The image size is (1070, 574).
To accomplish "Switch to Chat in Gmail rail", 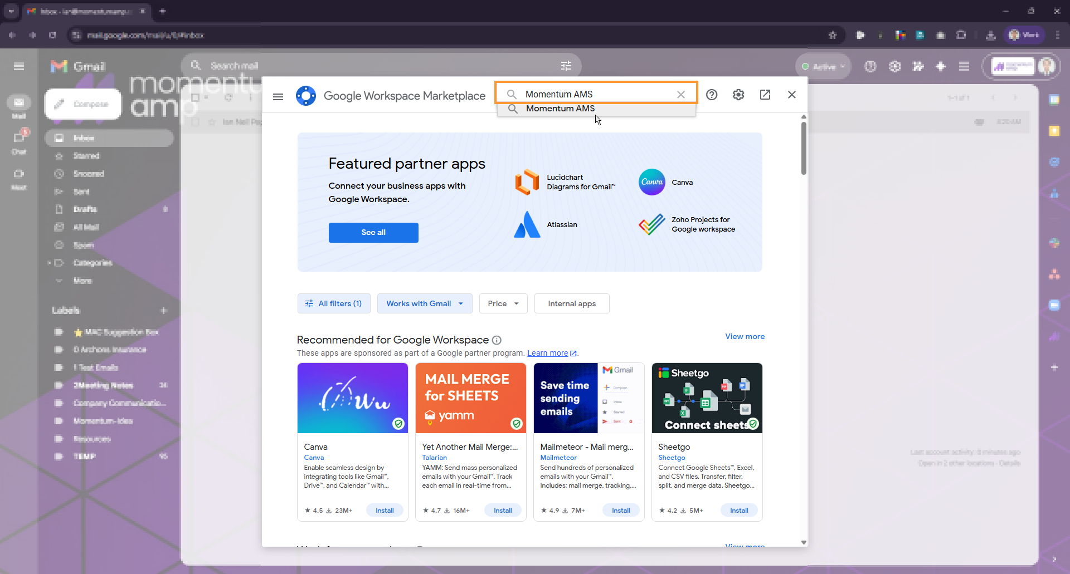I will [19, 142].
